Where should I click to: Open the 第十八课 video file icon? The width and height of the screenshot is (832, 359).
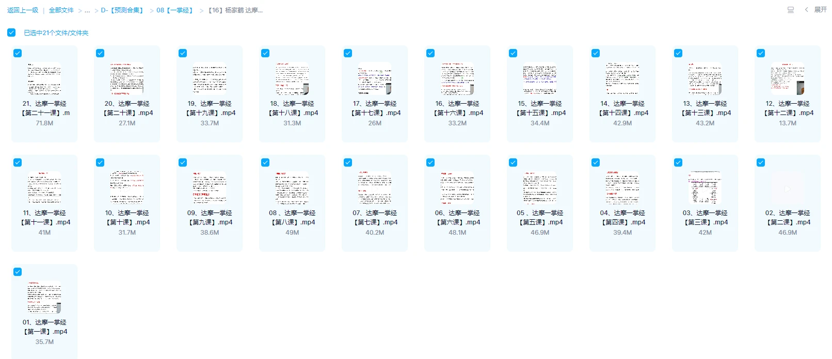pyautogui.click(x=292, y=79)
